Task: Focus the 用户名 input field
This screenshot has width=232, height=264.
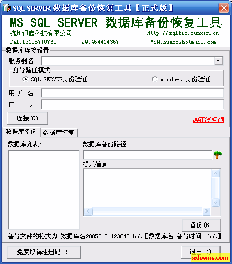Action: tap(132, 93)
